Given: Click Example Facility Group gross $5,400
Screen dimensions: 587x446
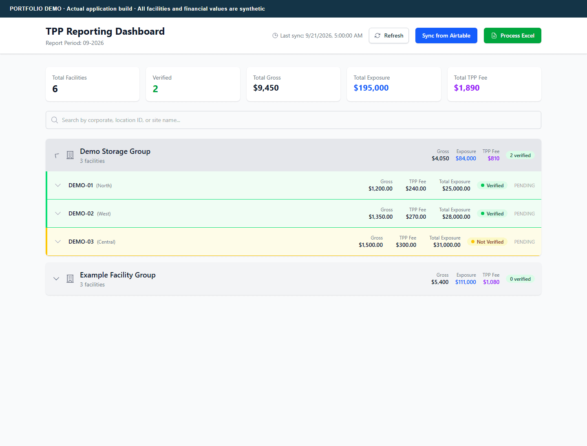Looking at the screenshot, I should point(440,282).
